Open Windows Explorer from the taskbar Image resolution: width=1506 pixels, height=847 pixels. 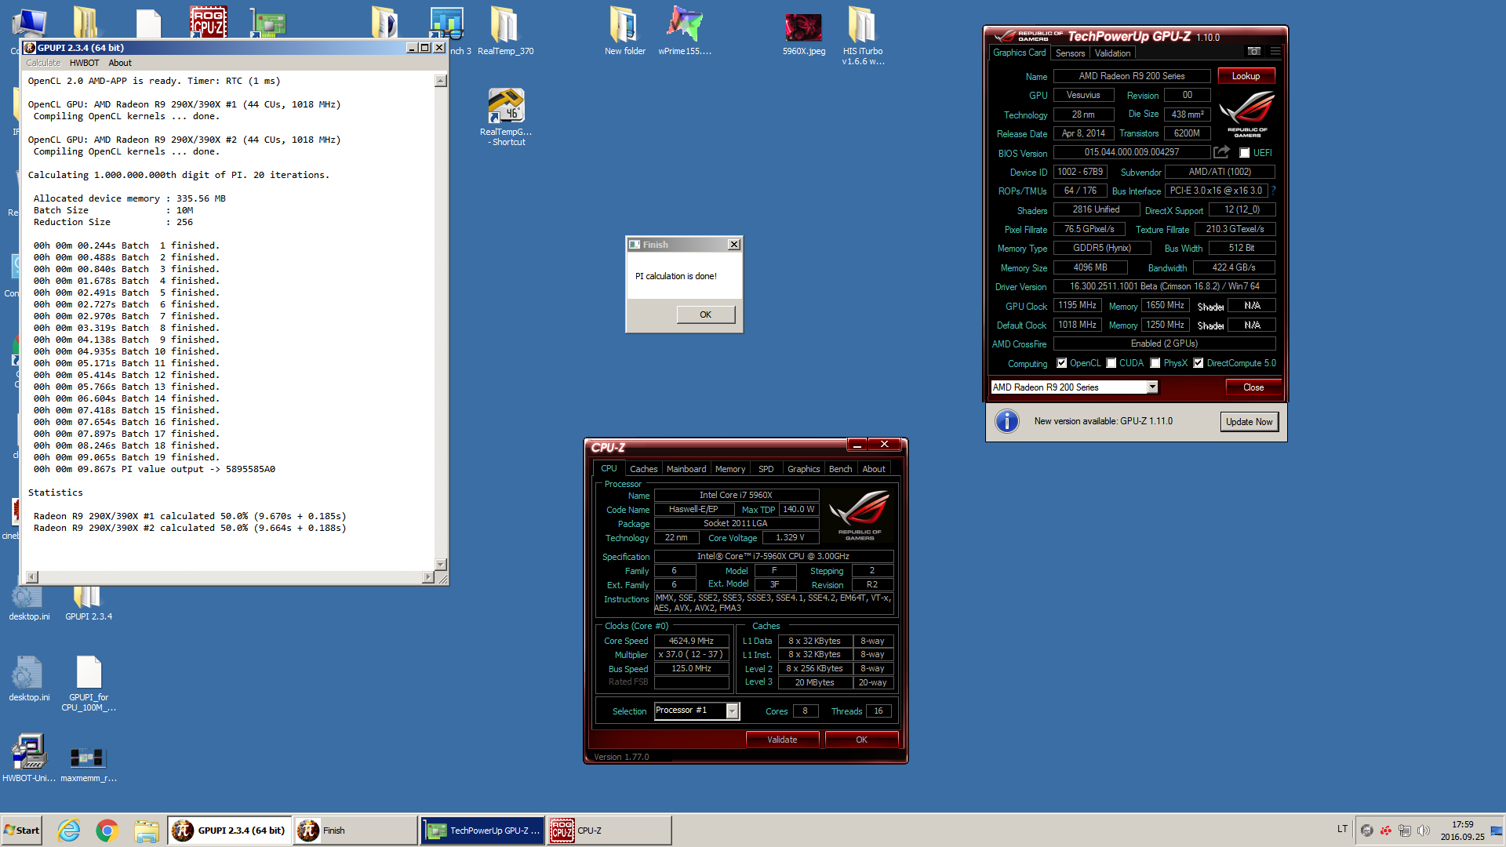tap(147, 830)
